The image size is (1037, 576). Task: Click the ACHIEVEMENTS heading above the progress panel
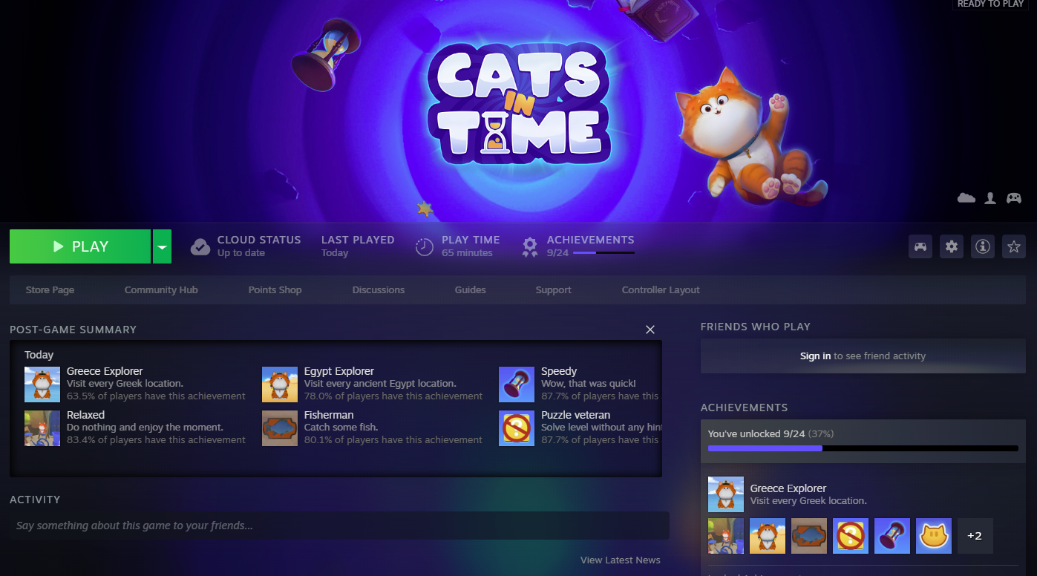pyautogui.click(x=745, y=408)
